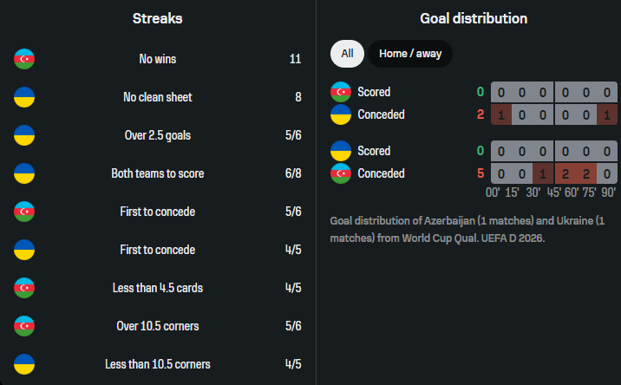The height and width of the screenshot is (385, 621).
Task: Click Ukraine flag in first Conceded row
Action: pos(341,114)
